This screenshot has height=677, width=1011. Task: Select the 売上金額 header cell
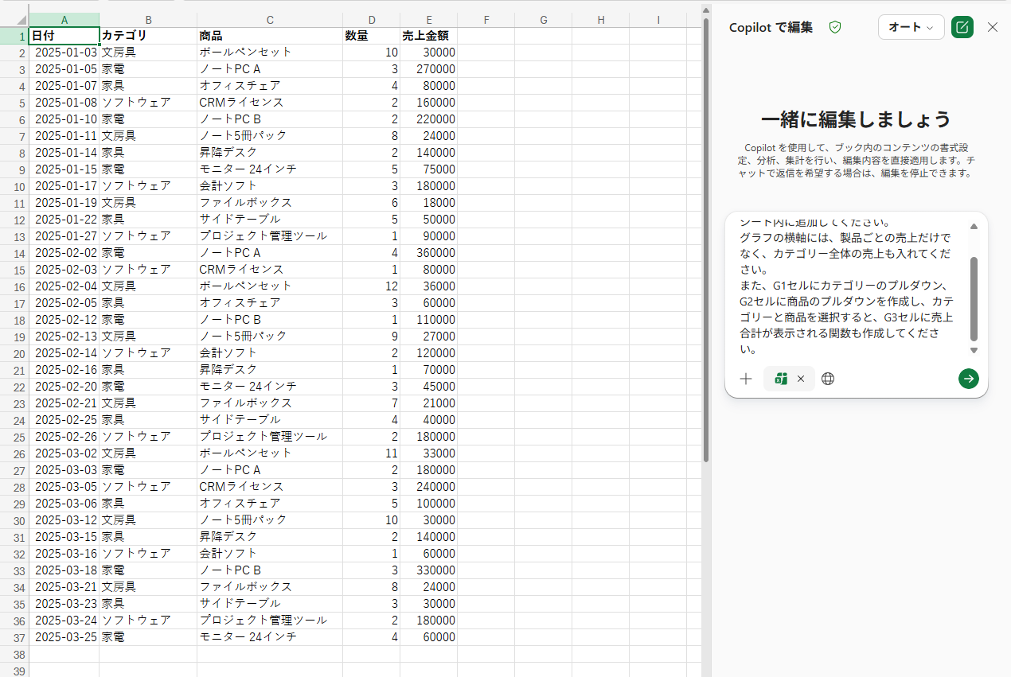[428, 36]
